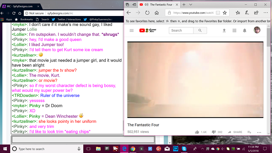
Task: Click the syfydesigns.com/irc address bar
Action: pyautogui.click(x=60, y=13)
